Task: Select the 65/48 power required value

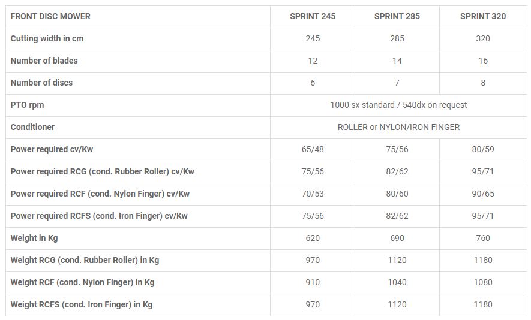Action: [313, 149]
